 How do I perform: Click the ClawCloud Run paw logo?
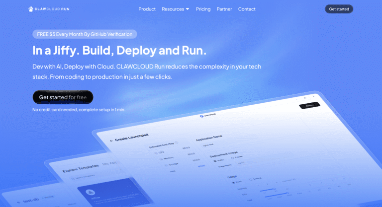pyautogui.click(x=31, y=9)
